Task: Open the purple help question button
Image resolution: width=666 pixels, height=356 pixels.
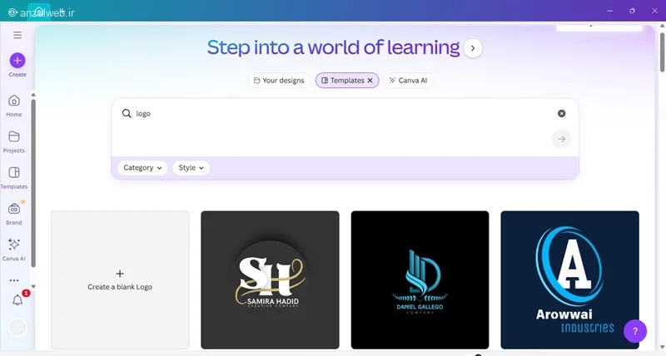Action: pos(635,331)
